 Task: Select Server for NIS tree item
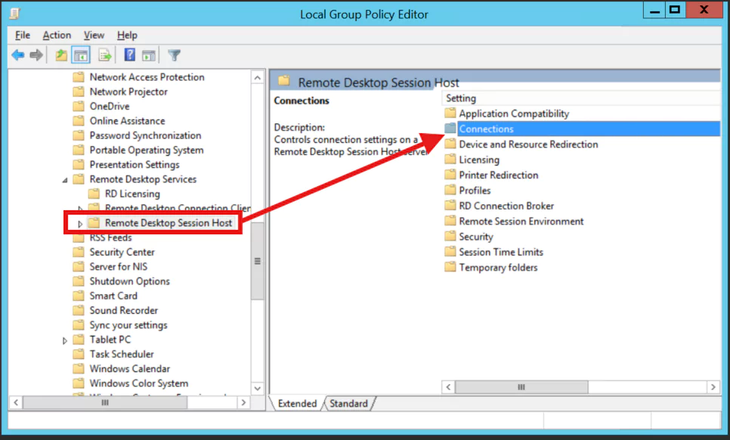pos(118,266)
